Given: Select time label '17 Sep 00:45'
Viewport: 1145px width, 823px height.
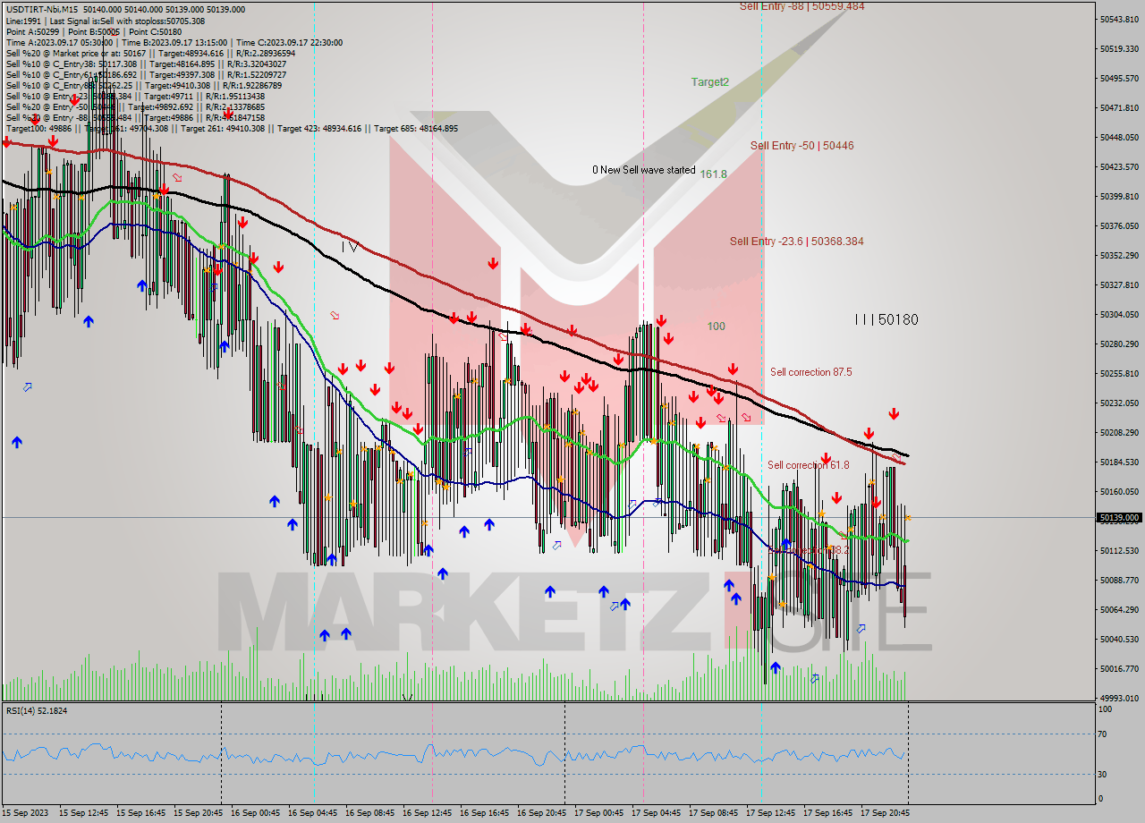Looking at the screenshot, I should pos(598,813).
